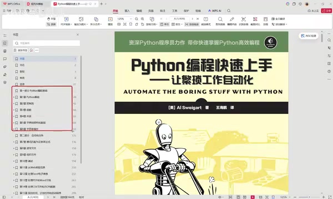Screen dimensions: 333x199
Task: Start the 播放 slideshow playback
Action: pyautogui.click(x=110, y=22)
